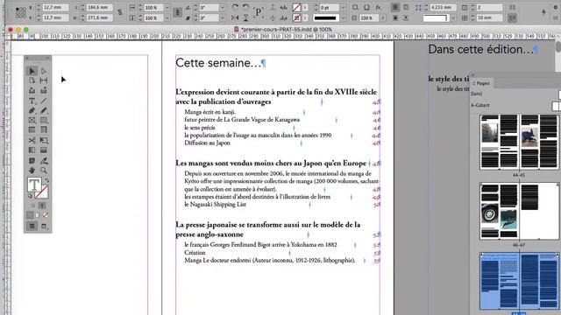Select the Content Collector tool
This screenshot has width=561, height=315.
[x=32, y=90]
